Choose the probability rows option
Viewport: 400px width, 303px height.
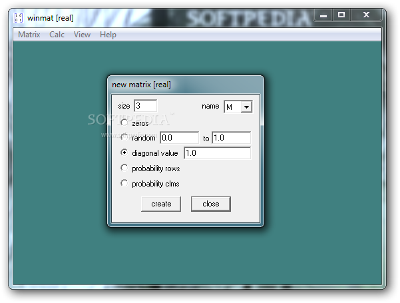click(124, 168)
